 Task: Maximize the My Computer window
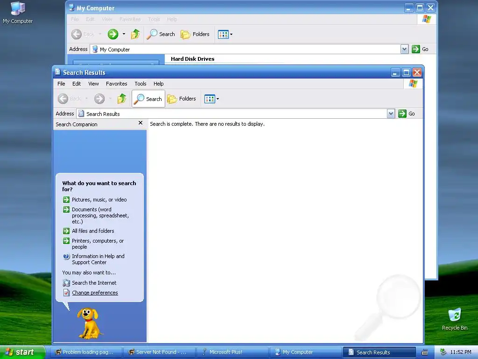tap(420, 7)
